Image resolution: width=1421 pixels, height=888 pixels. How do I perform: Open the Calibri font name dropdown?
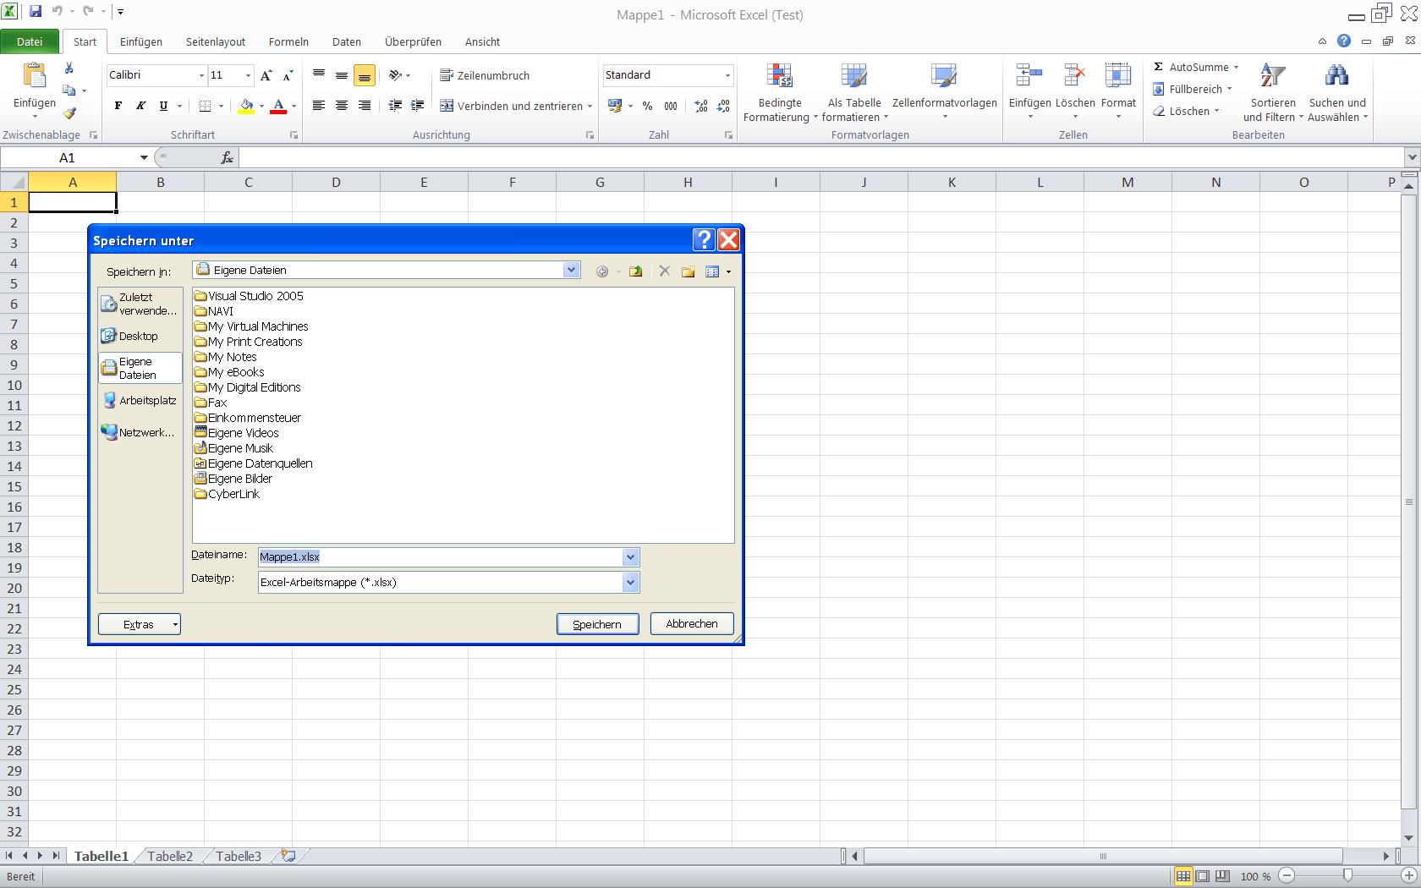click(x=201, y=75)
